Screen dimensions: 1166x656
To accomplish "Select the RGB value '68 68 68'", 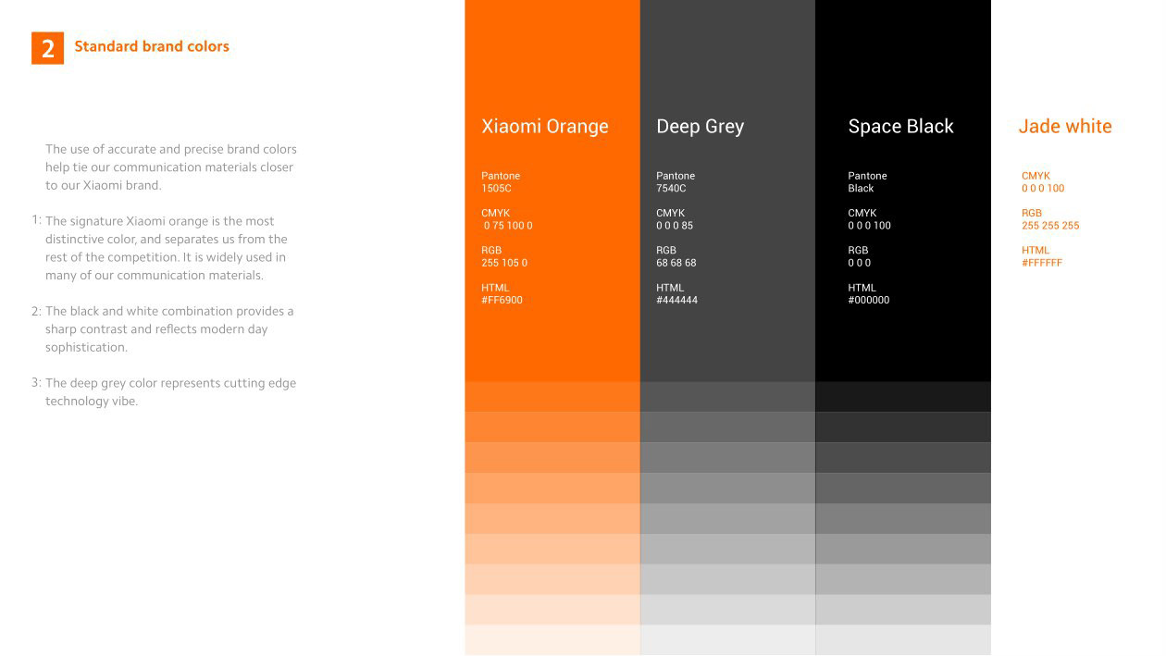I will 676,263.
